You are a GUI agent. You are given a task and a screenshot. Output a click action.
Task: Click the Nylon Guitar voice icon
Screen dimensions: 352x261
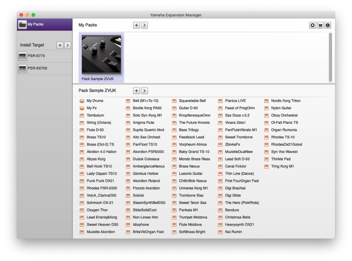[266, 108]
